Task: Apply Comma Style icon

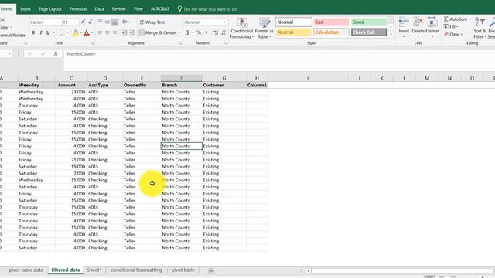Action: 207,32
